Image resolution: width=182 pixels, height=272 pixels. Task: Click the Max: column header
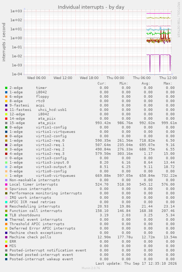168,83
